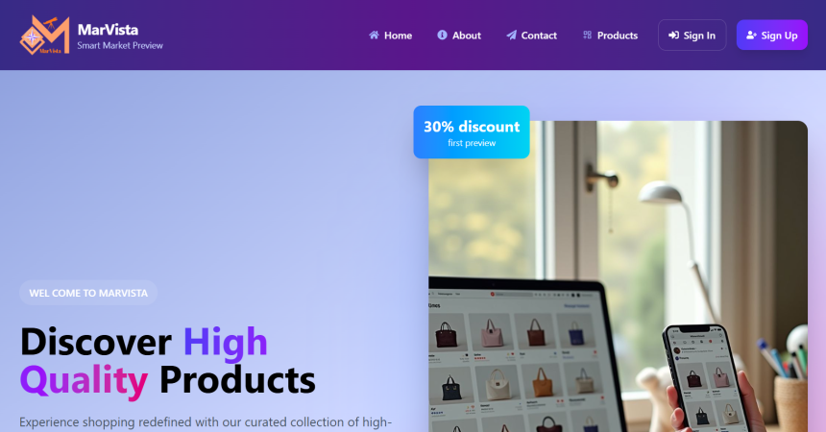Select the 30% discount badge
826x432 pixels.
pyautogui.click(x=472, y=132)
